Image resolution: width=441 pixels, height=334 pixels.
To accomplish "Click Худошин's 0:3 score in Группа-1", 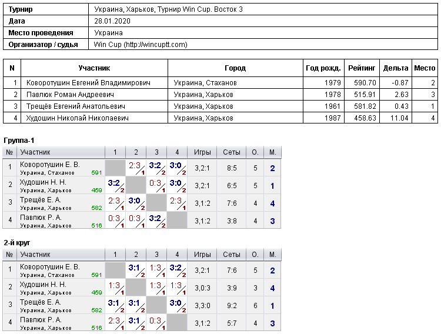I will 155,183.
